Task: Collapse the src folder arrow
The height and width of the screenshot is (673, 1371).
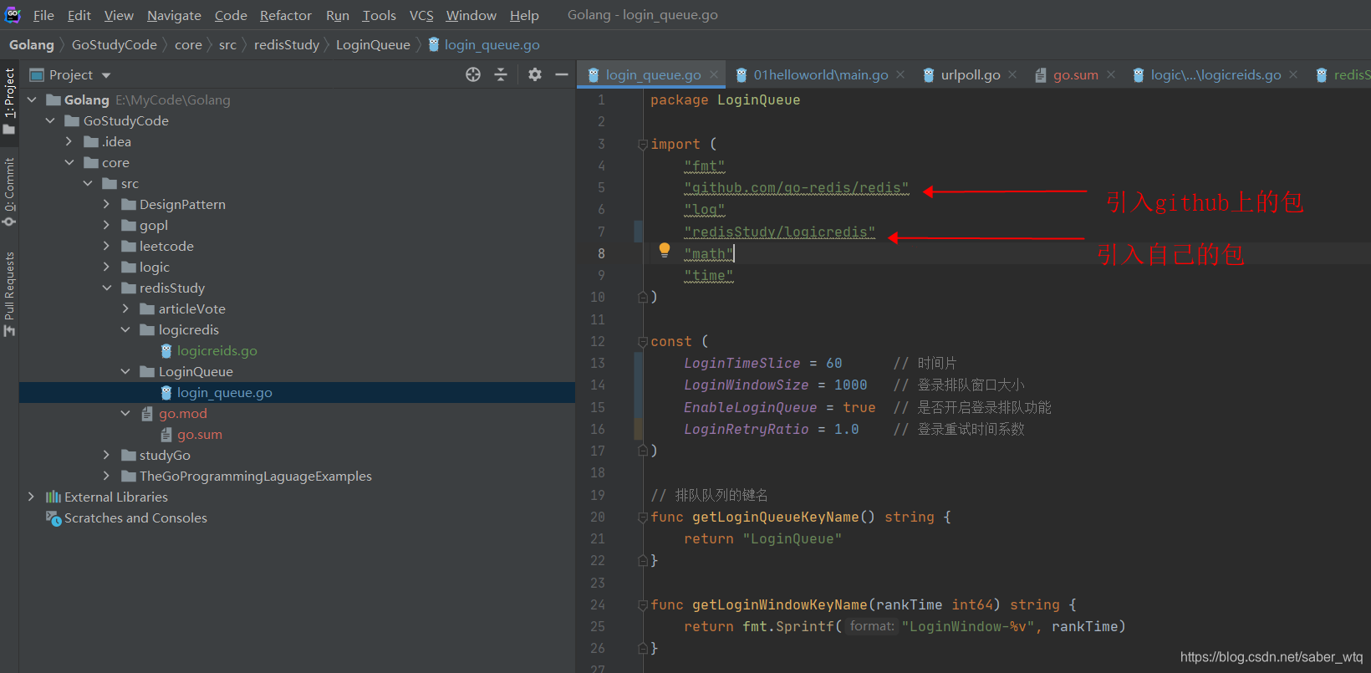Action: pyautogui.click(x=88, y=183)
